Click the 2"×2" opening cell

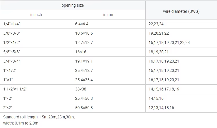coord(36,108)
